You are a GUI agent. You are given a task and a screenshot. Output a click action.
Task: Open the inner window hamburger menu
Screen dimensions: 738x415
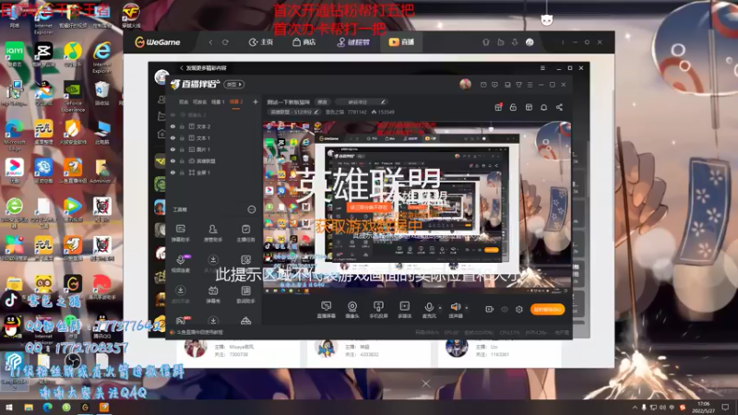[542, 68]
